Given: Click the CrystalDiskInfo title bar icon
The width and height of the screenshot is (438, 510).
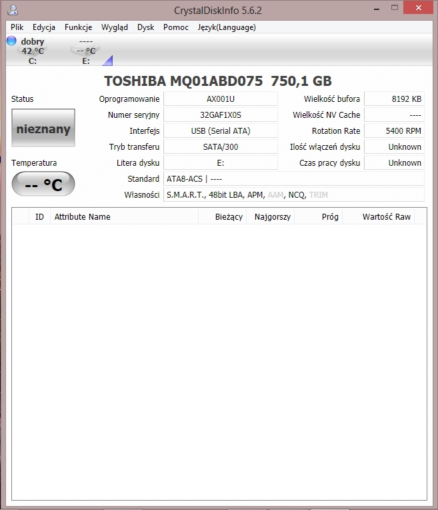Looking at the screenshot, I should tap(13, 10).
